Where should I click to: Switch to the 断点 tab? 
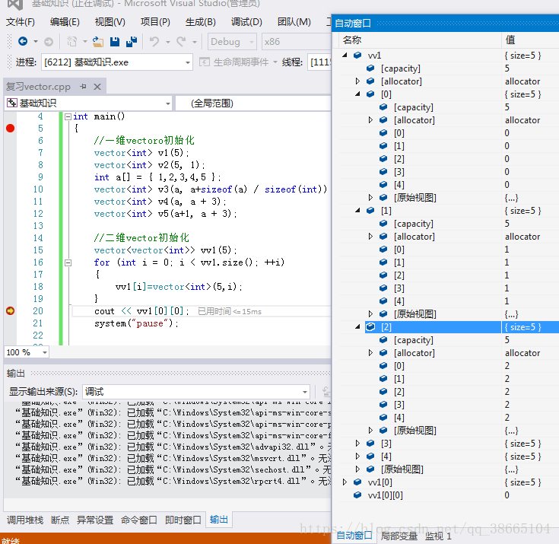pyautogui.click(x=60, y=520)
